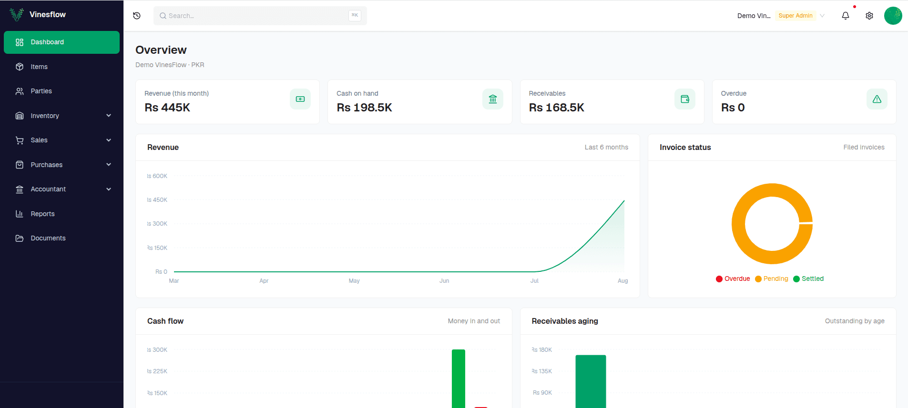
Task: Select the Sales menu label
Action: point(39,140)
